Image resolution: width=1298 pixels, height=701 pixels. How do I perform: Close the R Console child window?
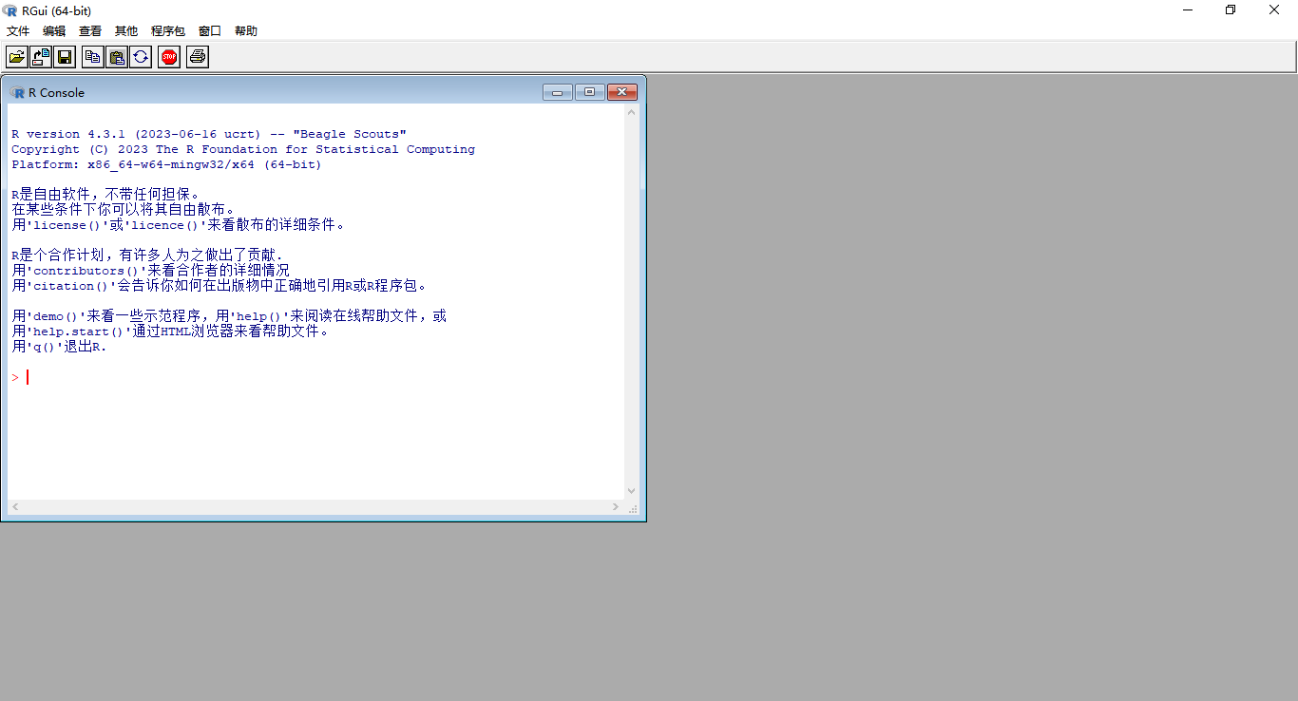point(622,92)
